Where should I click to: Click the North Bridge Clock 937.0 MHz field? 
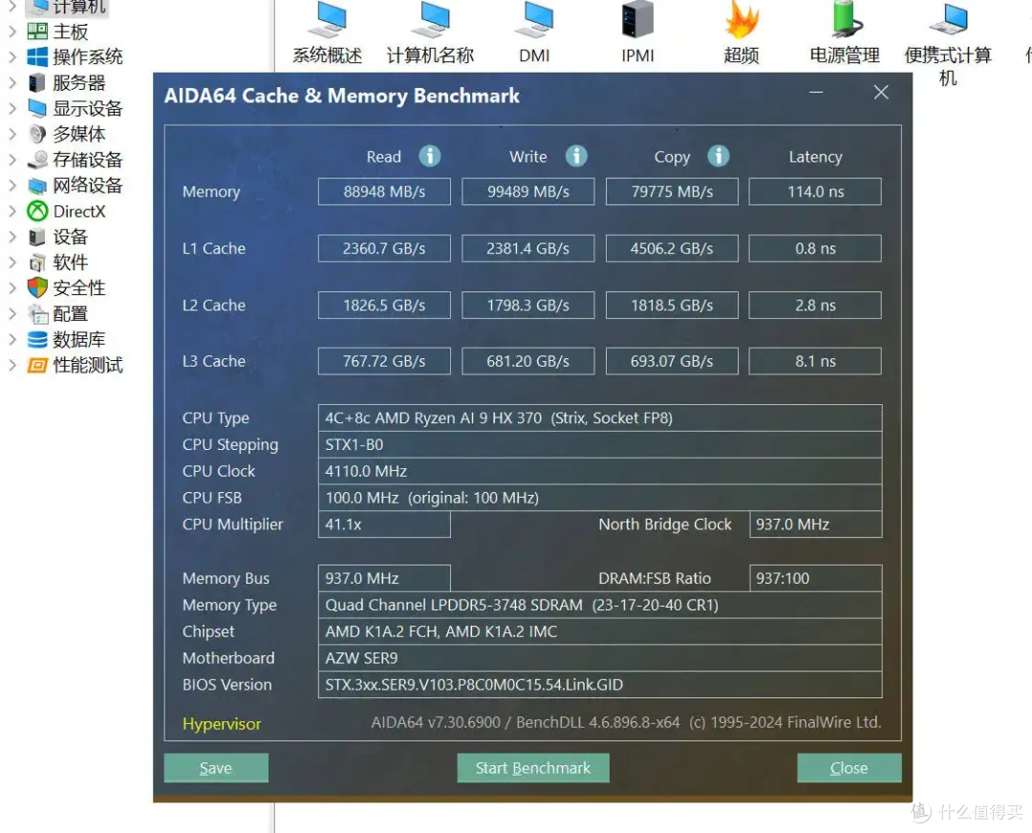click(815, 524)
